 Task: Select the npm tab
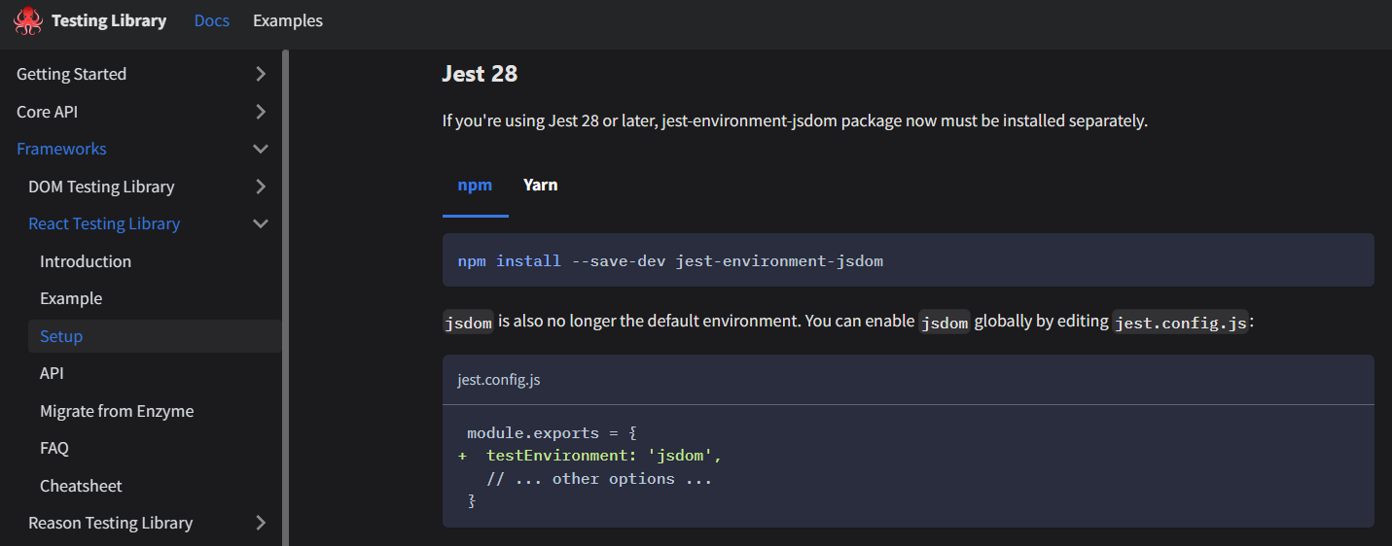coord(475,185)
